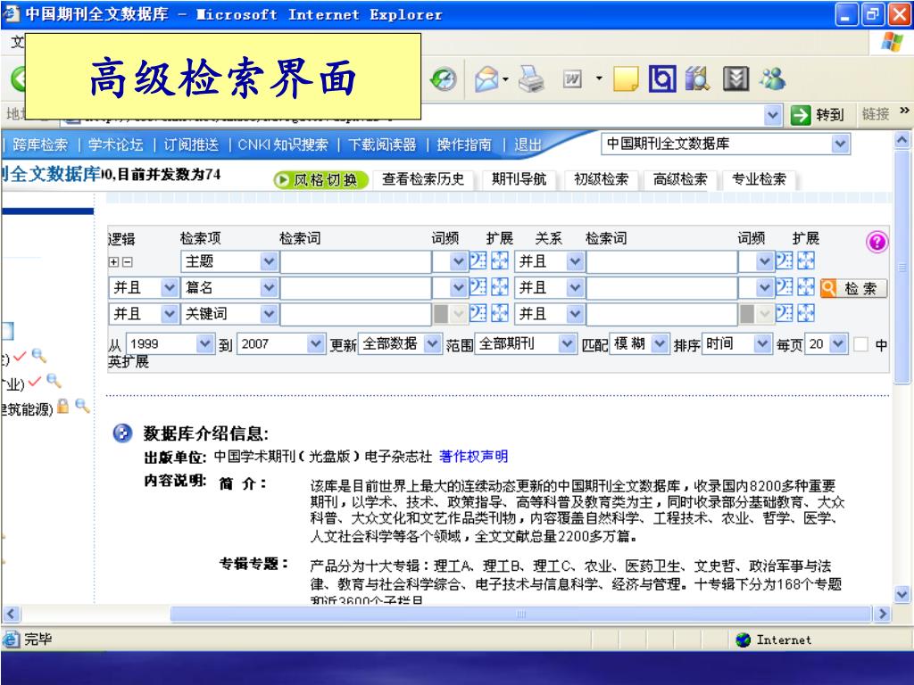Click the gray double-chevron download toolbar icon
Screen dimensions: 914x685
pyautogui.click(x=735, y=78)
